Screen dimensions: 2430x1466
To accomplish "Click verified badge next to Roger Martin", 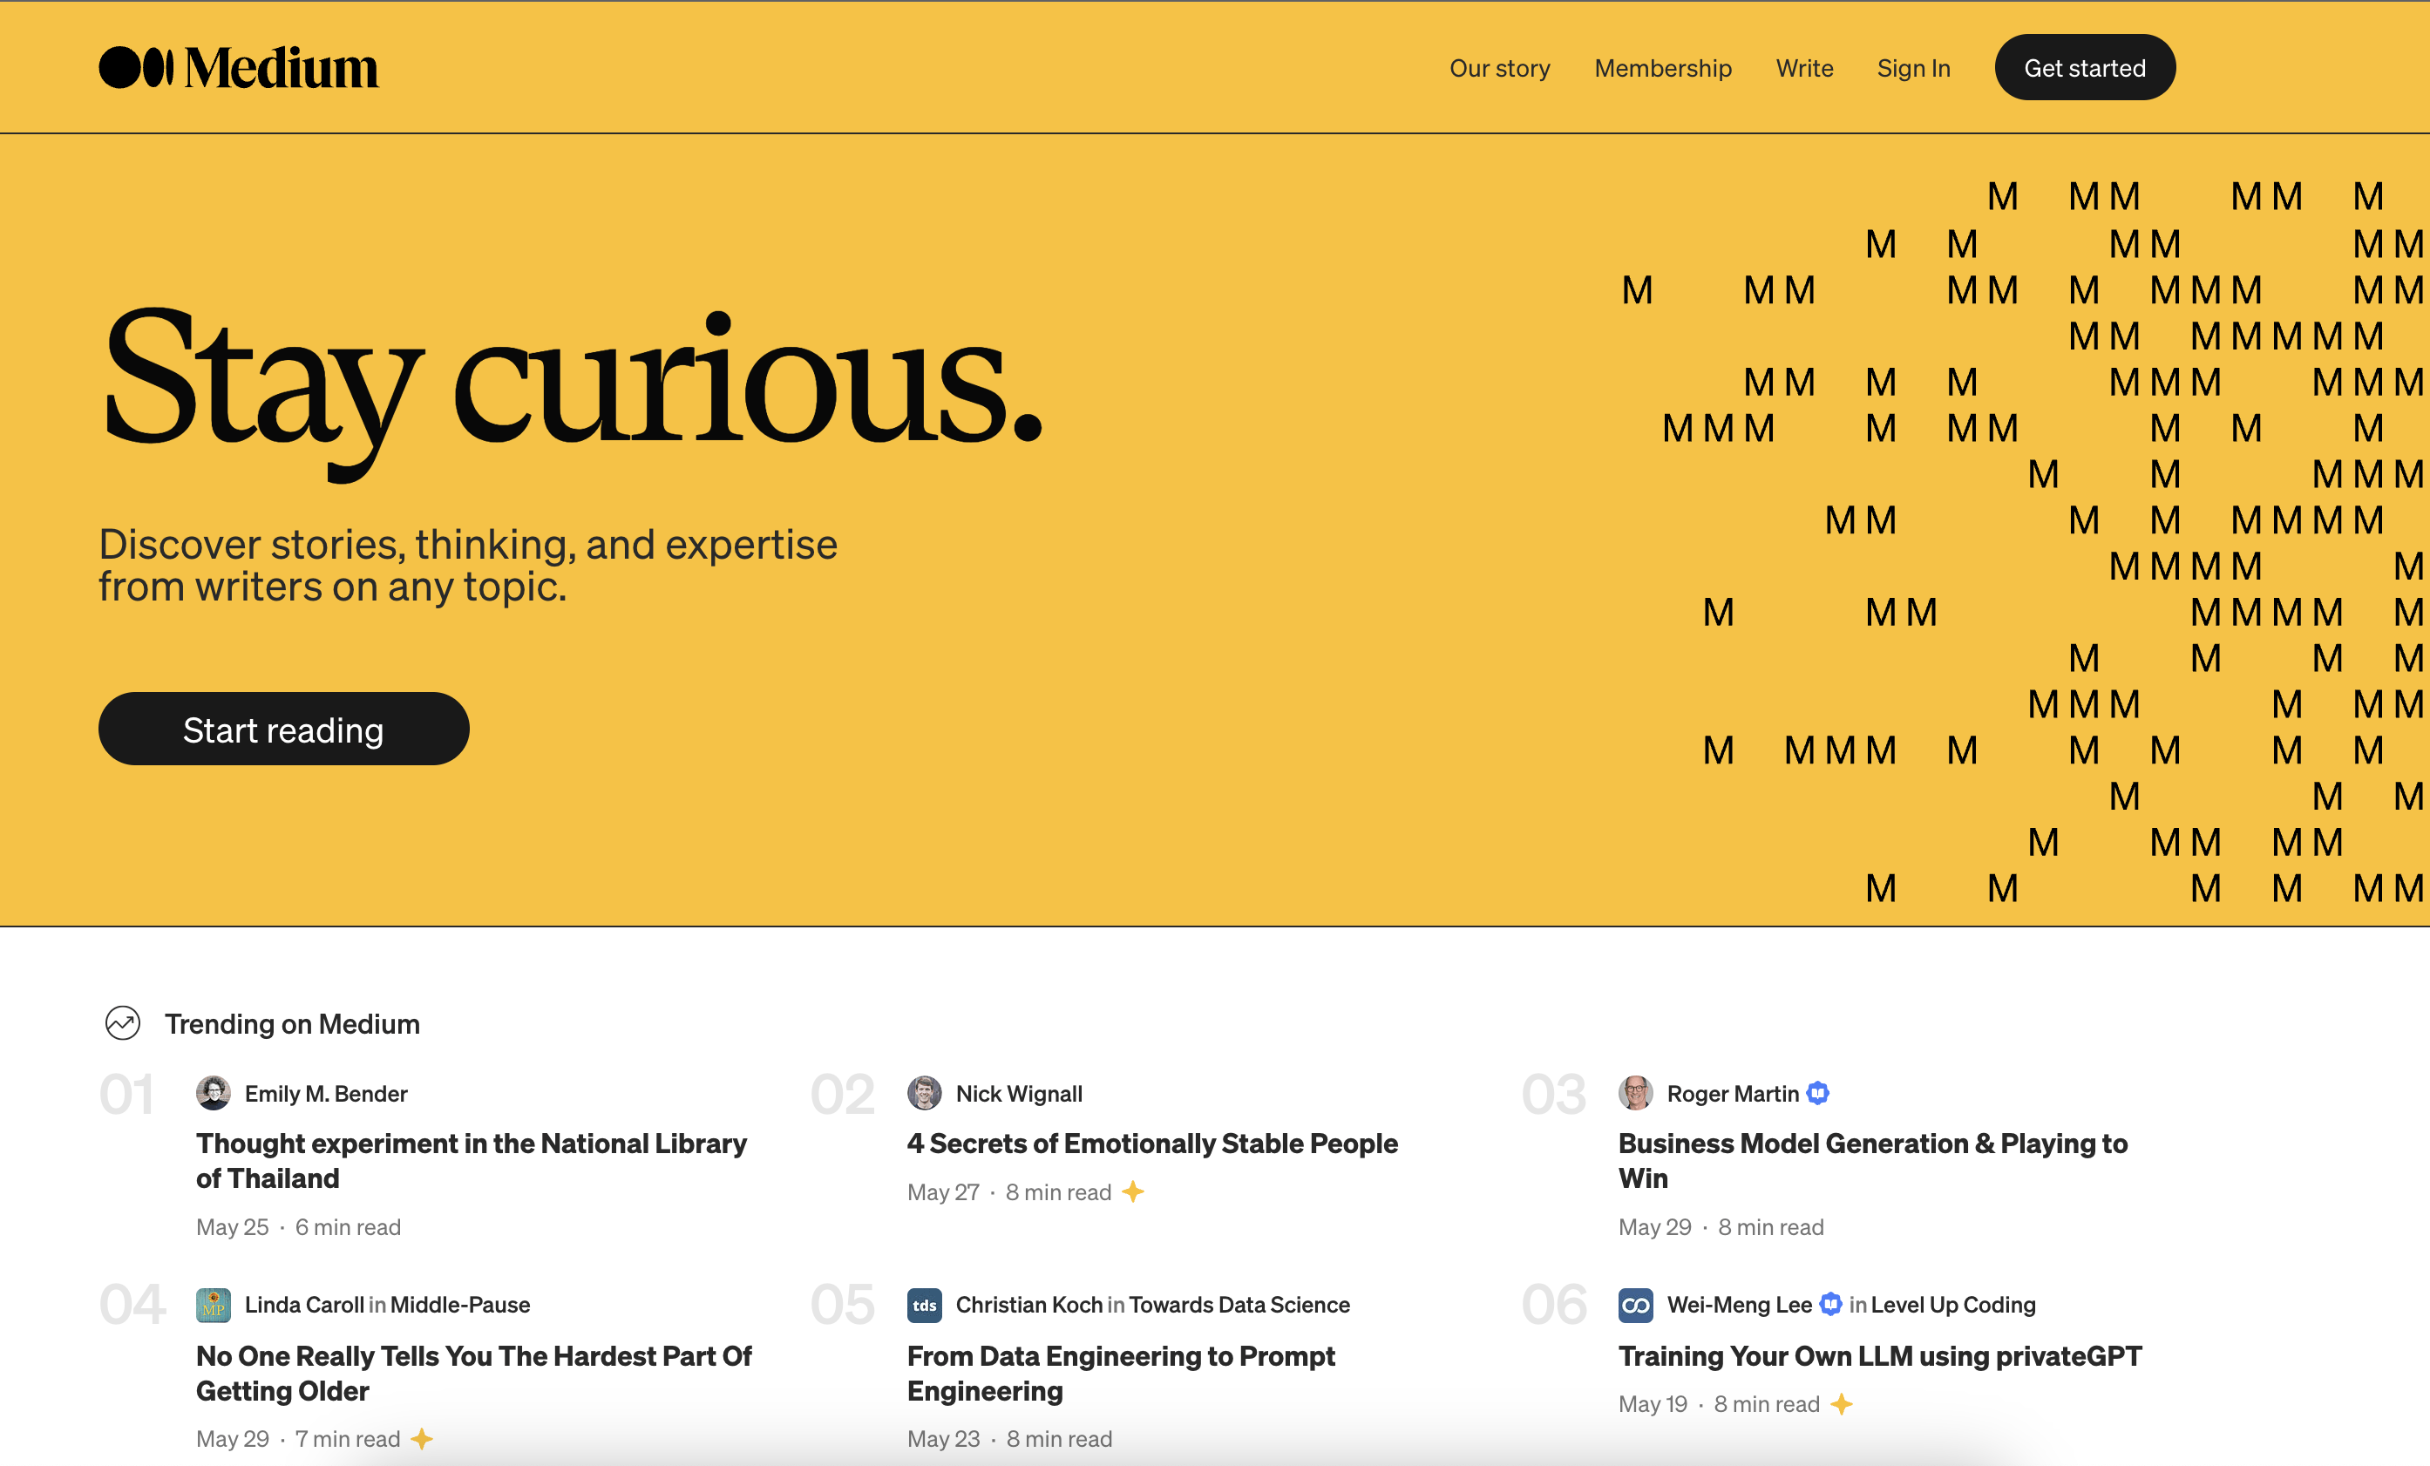I will pyautogui.click(x=1817, y=1093).
